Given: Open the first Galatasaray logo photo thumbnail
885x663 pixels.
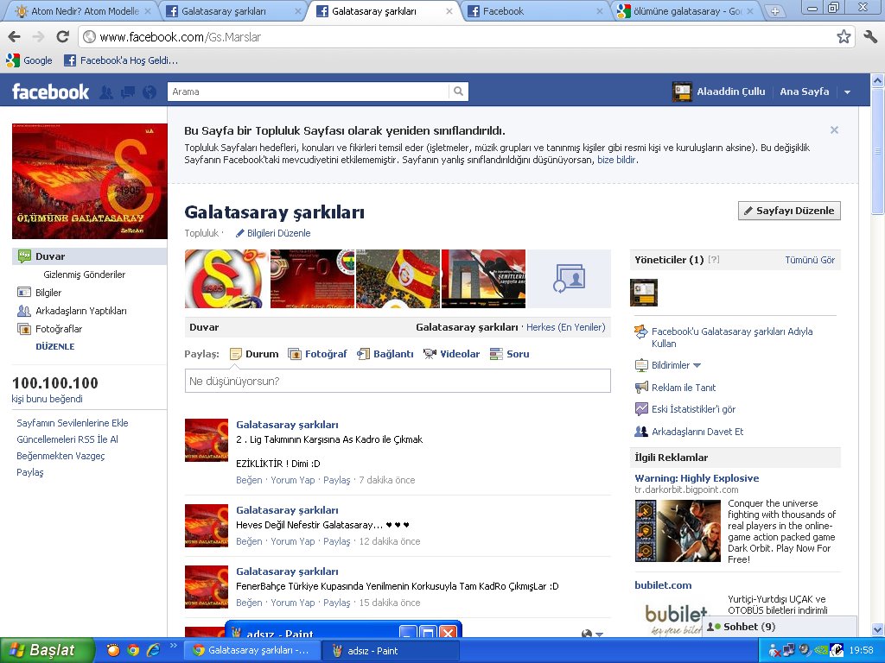Looking at the screenshot, I should pos(226,279).
